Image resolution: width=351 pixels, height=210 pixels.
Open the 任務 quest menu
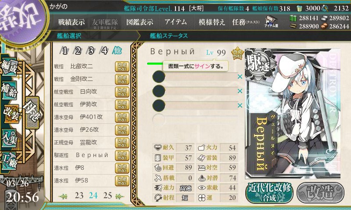pyautogui.click(x=246, y=22)
